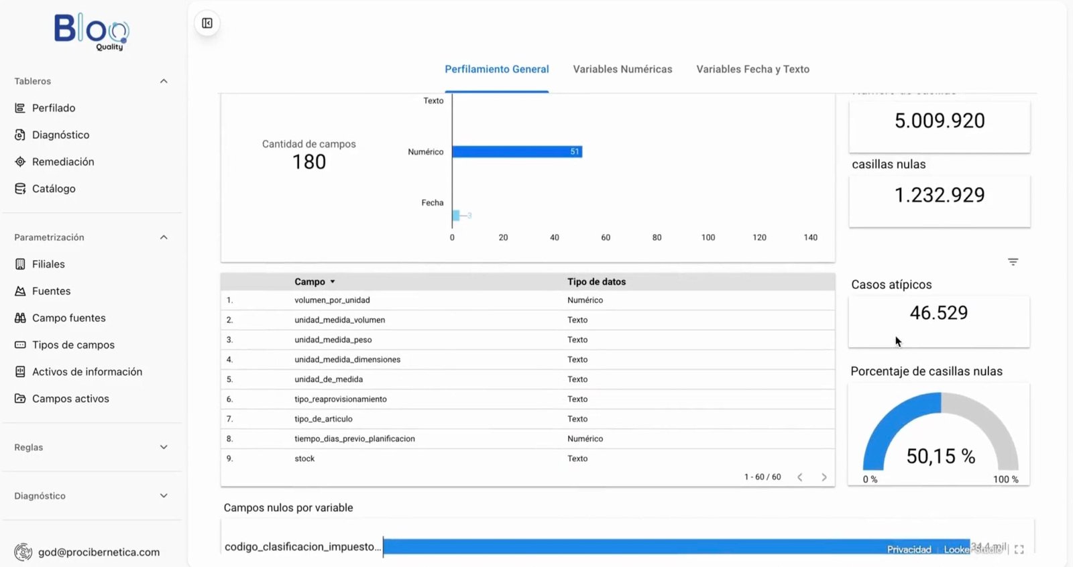Open the Perfilado dashboard icon

(20, 108)
